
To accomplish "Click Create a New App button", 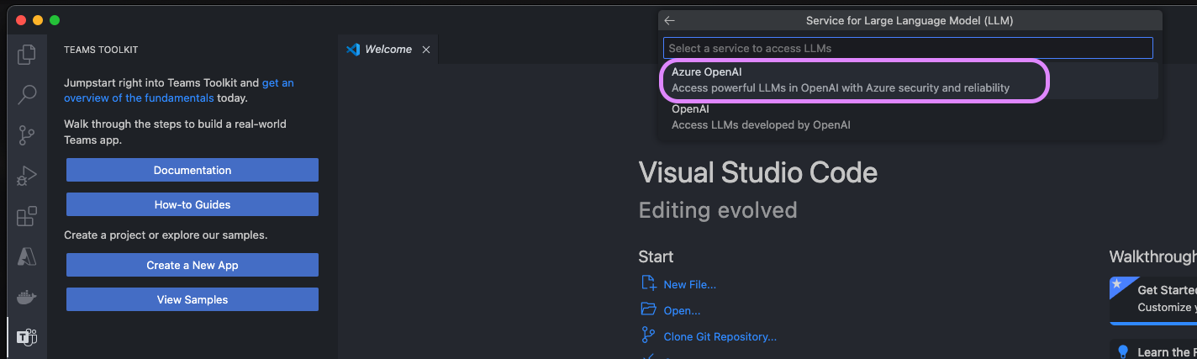I will tap(192, 265).
